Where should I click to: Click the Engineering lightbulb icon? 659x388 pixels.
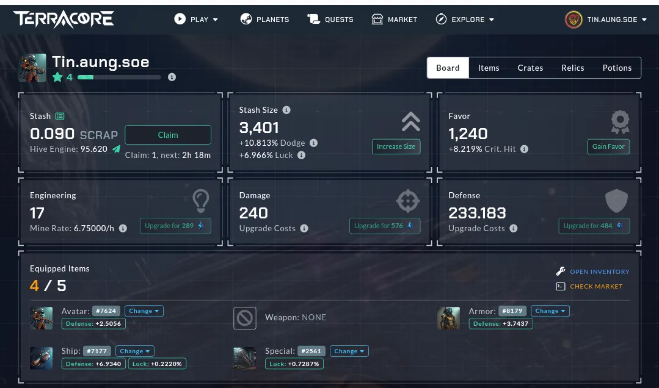click(x=200, y=201)
